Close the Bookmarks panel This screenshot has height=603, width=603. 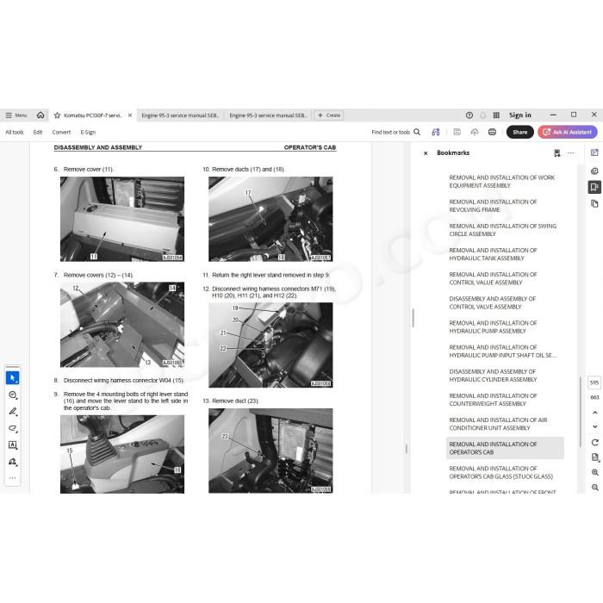pos(426,153)
